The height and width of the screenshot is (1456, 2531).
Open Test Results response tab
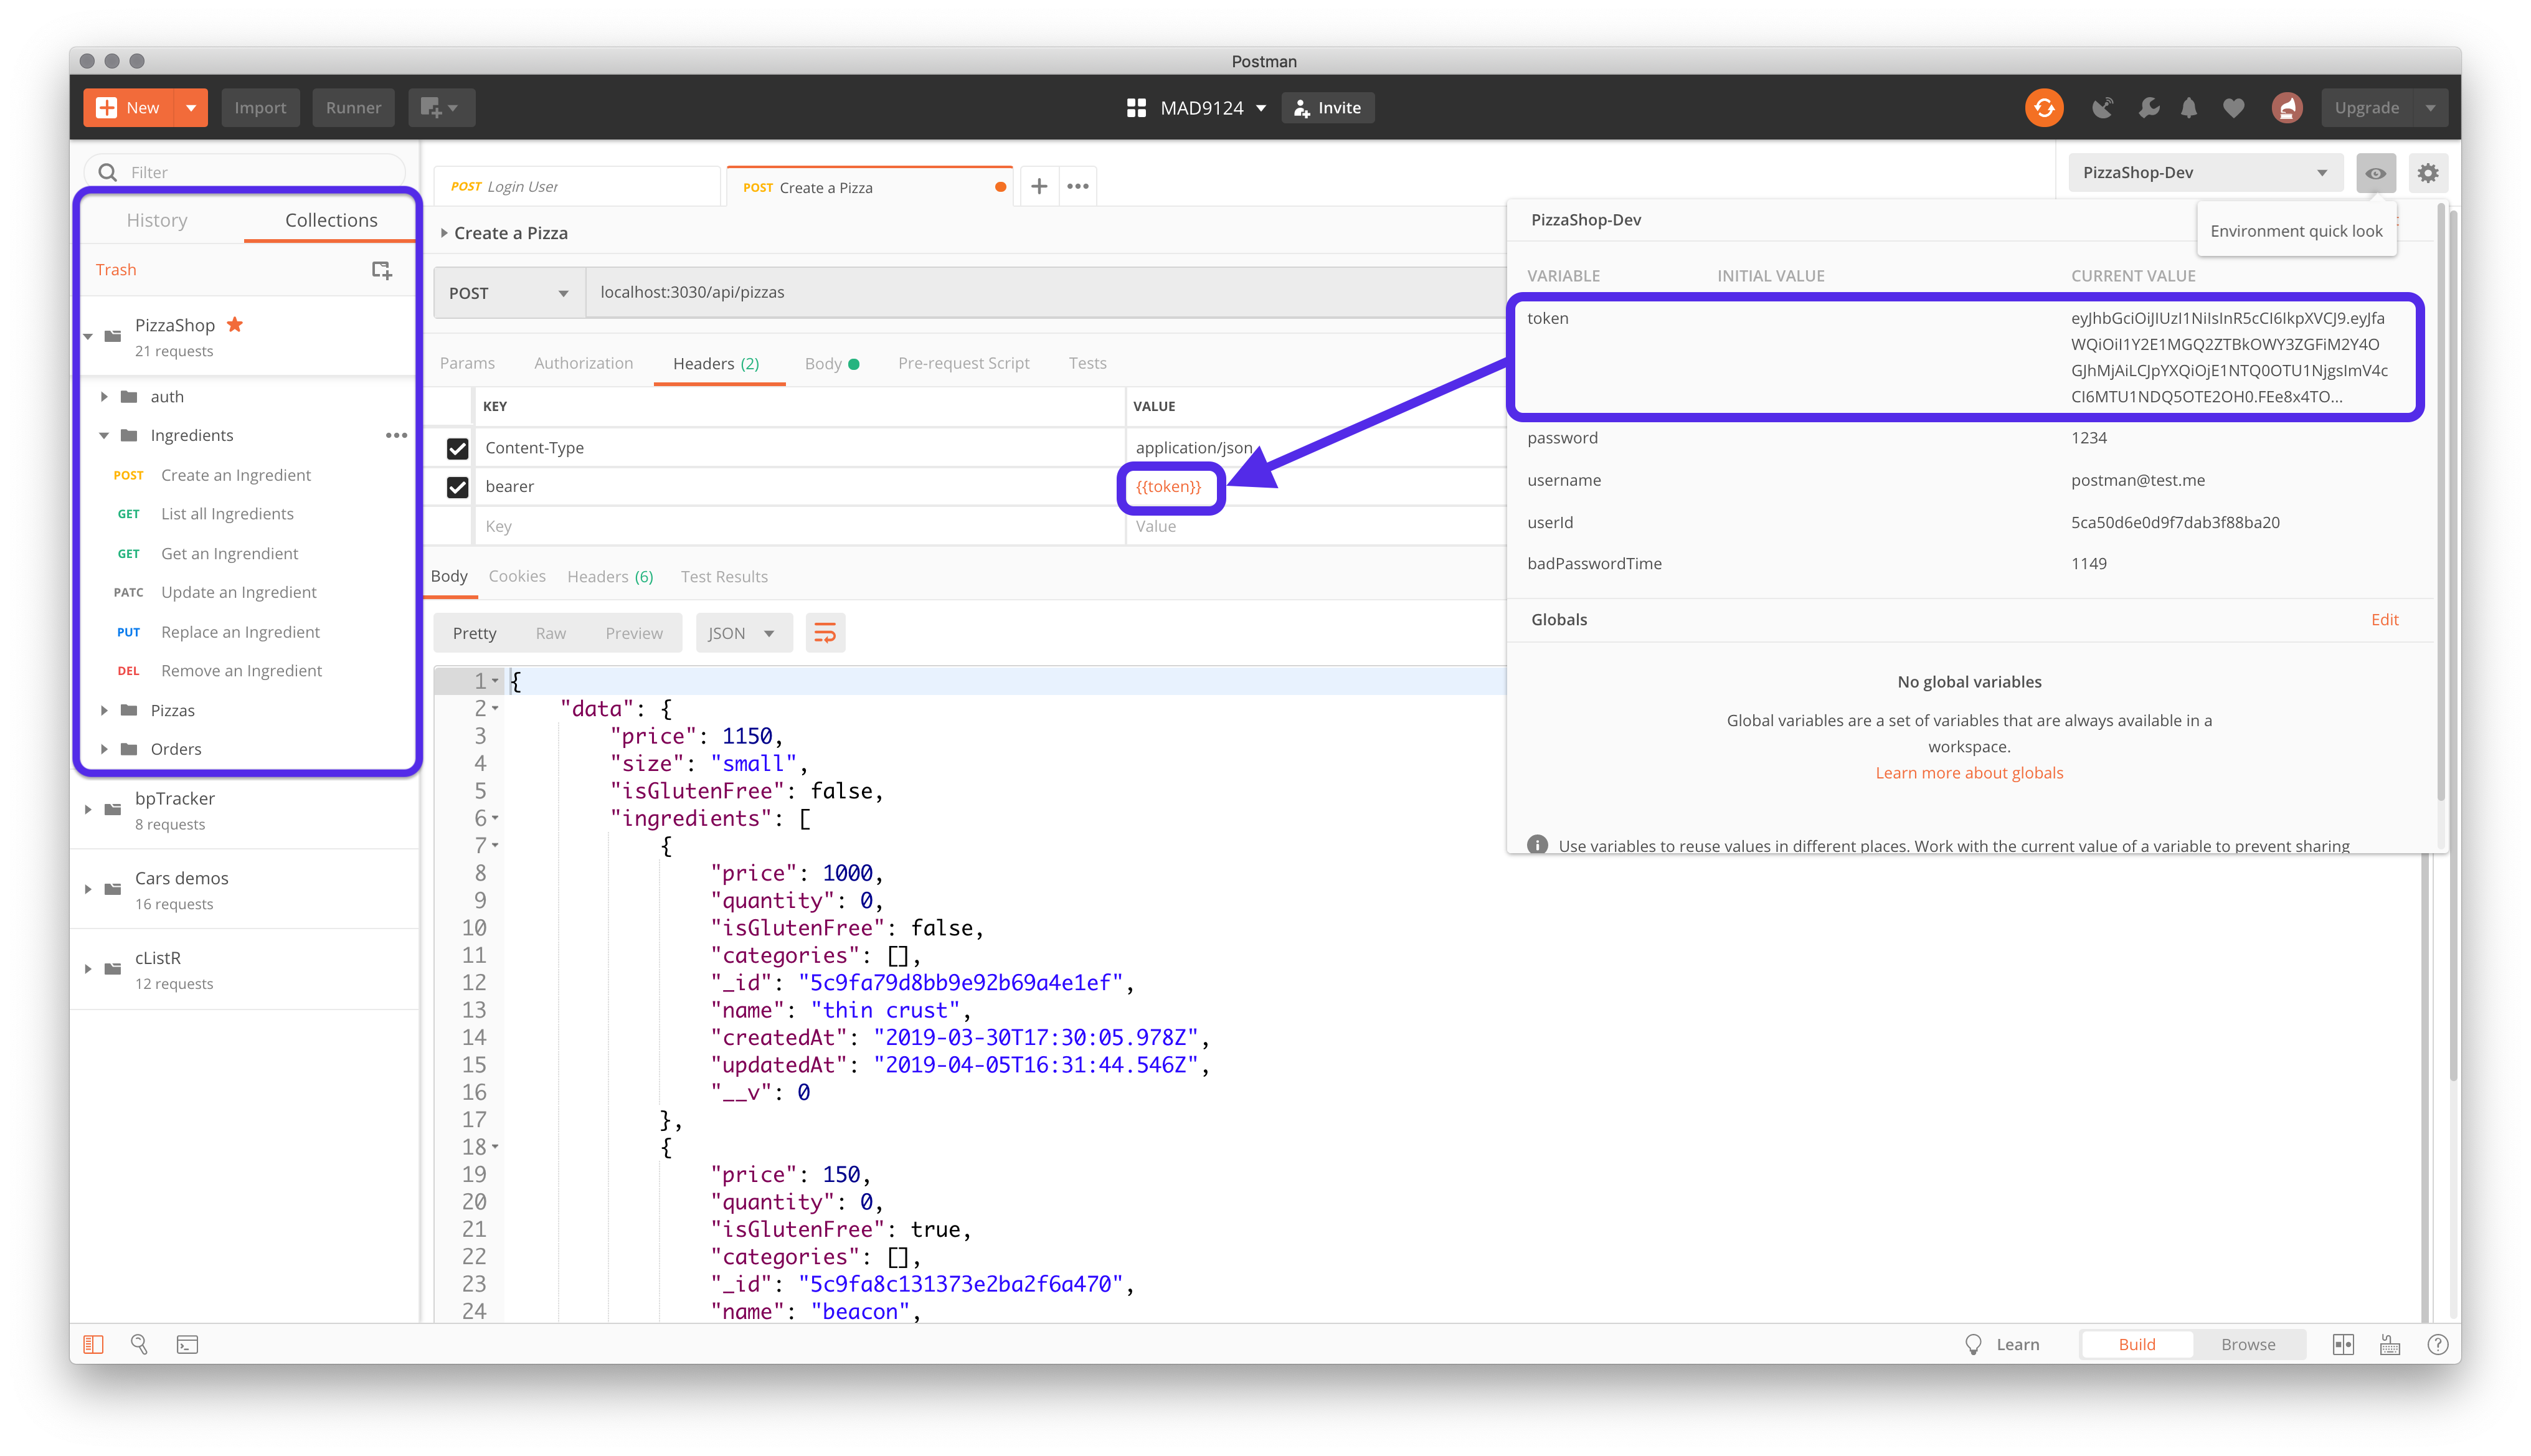click(x=724, y=576)
